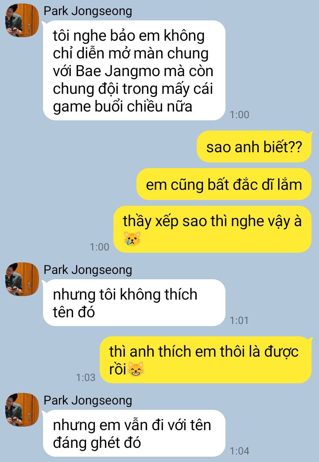Tap avatar next to "nhưng tôi không thích" message

coord(22,279)
